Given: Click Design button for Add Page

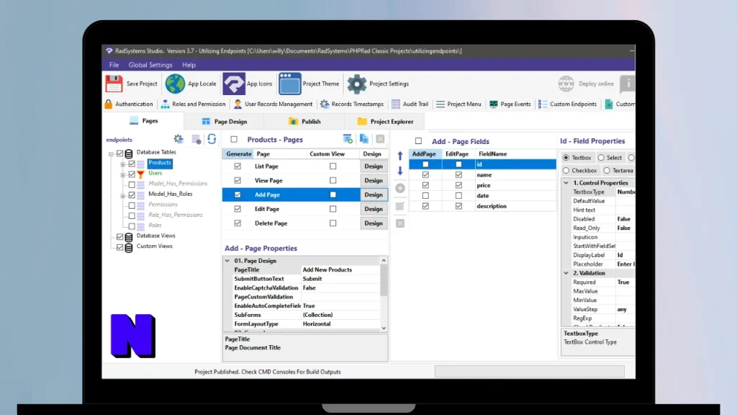Looking at the screenshot, I should coord(374,195).
